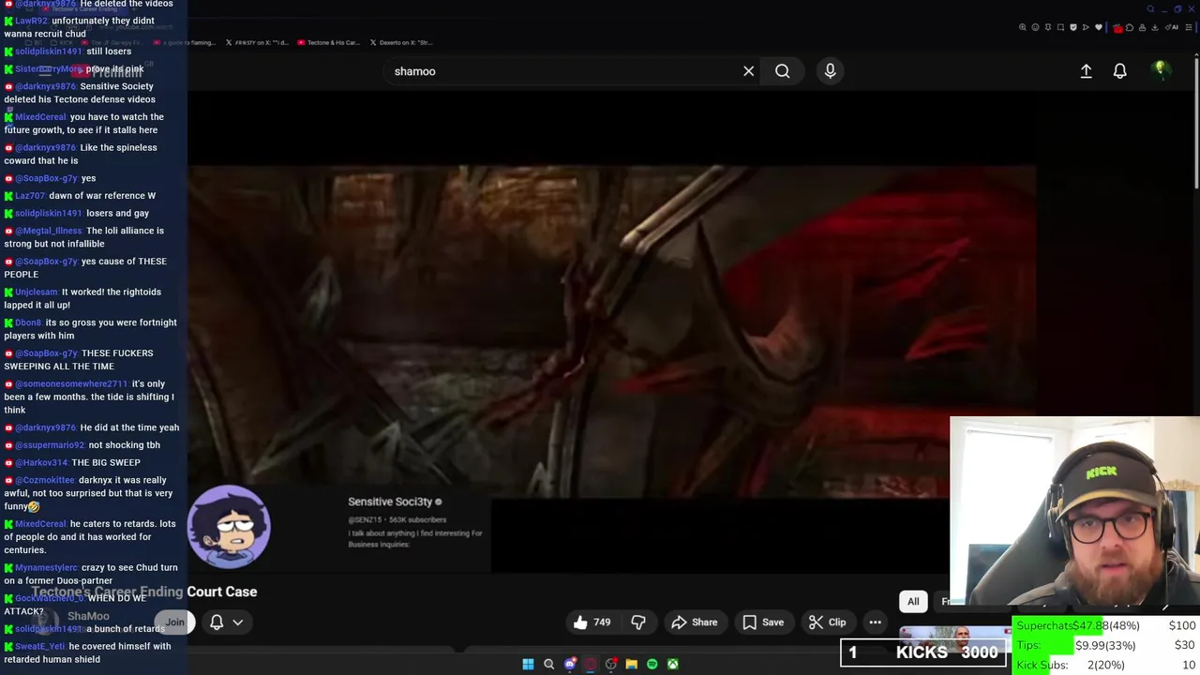Screen dimensions: 1200x675
Task: Start voice search with microphone icon
Action: coord(830,71)
